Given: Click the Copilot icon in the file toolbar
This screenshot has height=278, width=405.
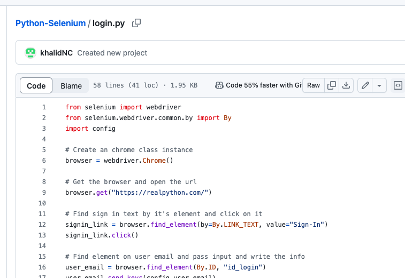Looking at the screenshot, I should click(x=219, y=85).
